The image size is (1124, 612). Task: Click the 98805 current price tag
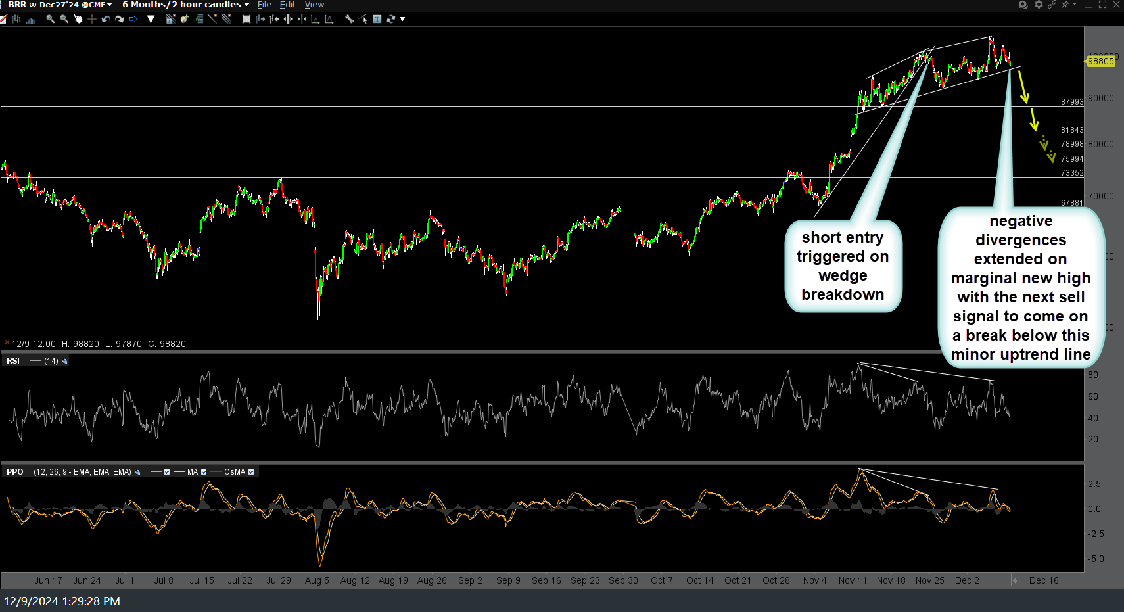[1101, 61]
